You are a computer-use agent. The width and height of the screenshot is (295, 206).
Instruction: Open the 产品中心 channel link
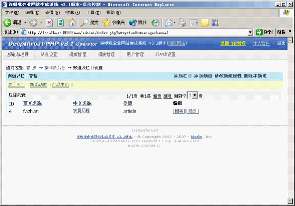tap(60, 85)
